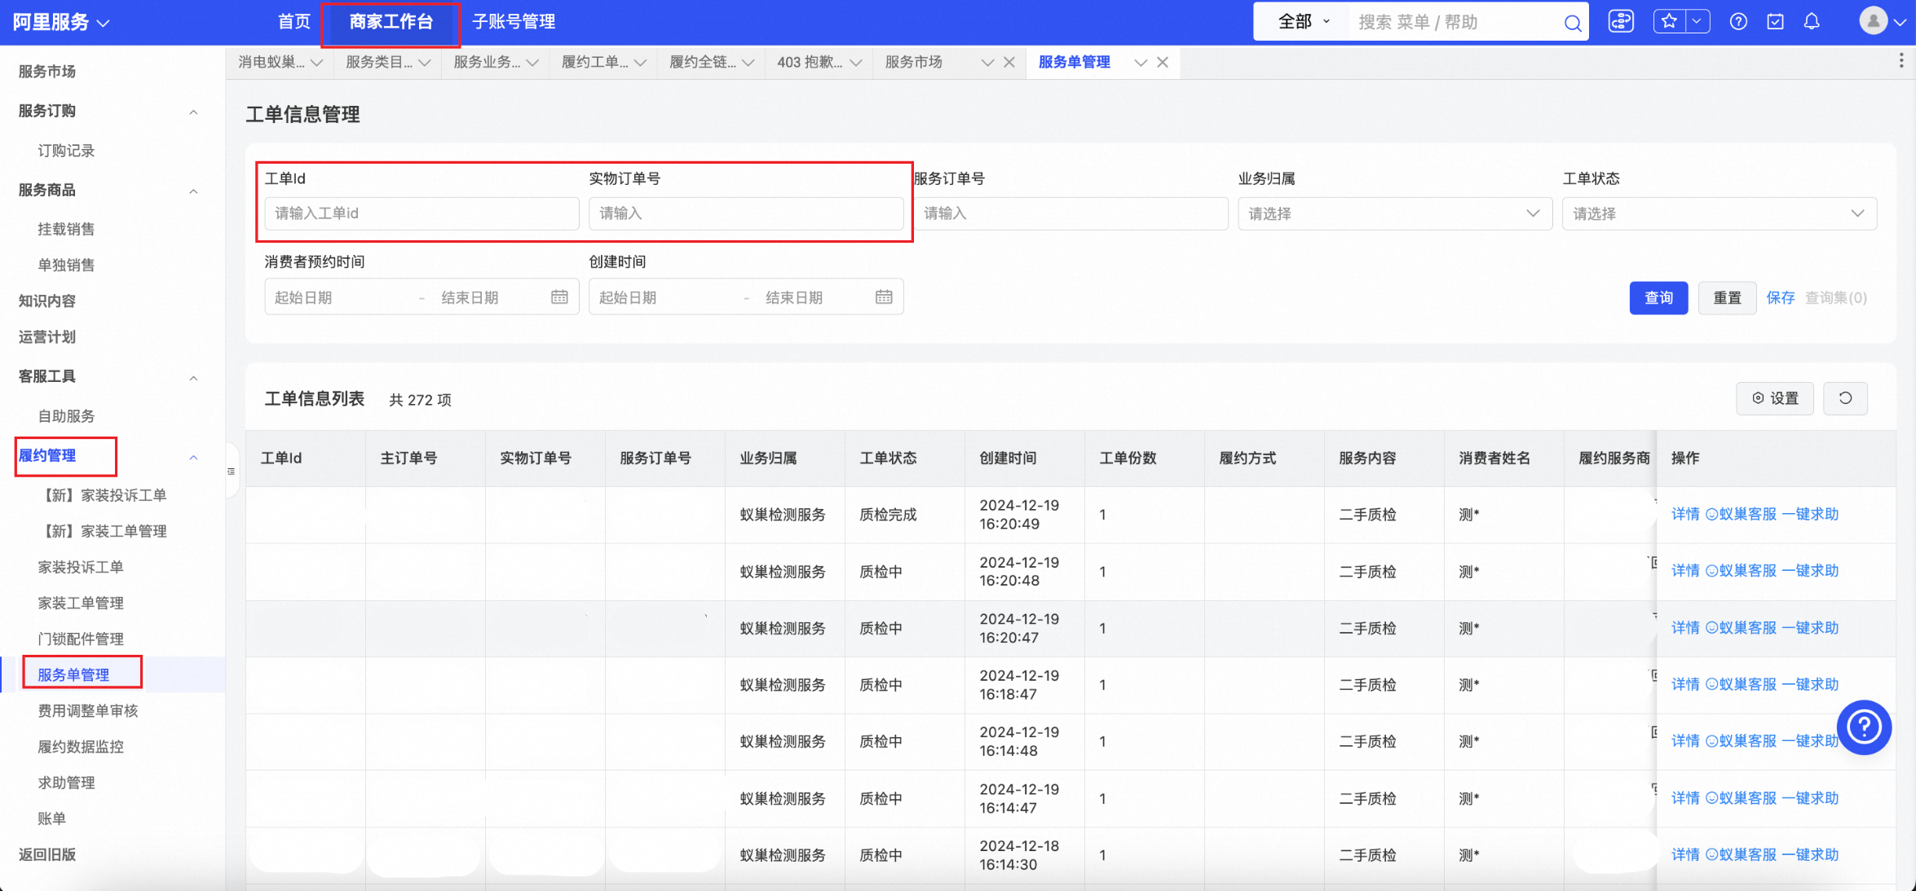Switch to the 服务业务 tab
This screenshot has height=891, width=1916.
pyautogui.click(x=487, y=62)
